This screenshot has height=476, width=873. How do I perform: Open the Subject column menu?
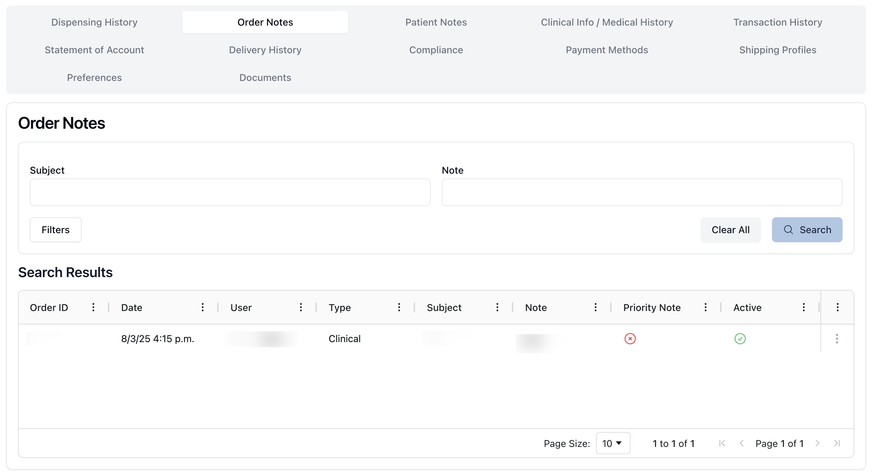point(497,307)
